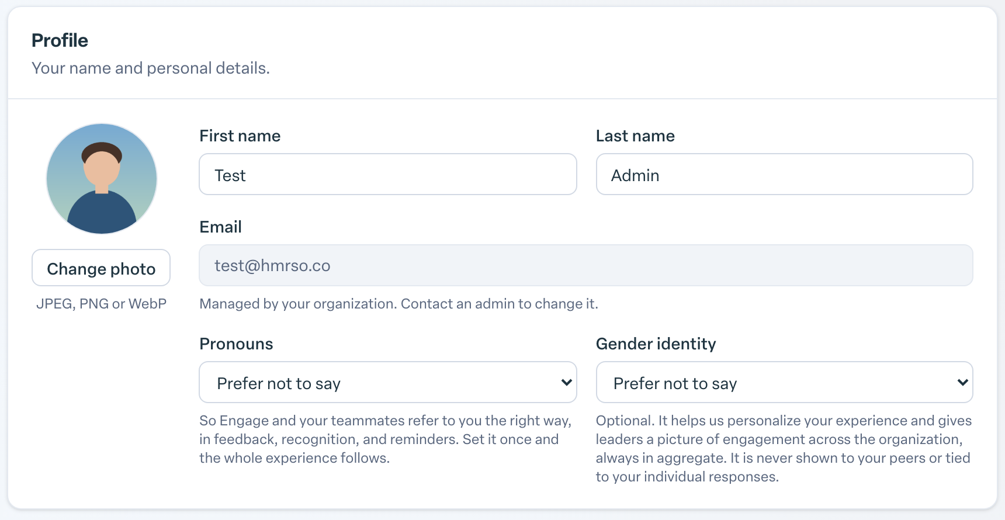
Task: Select the profile avatar picture
Action: pyautogui.click(x=102, y=179)
